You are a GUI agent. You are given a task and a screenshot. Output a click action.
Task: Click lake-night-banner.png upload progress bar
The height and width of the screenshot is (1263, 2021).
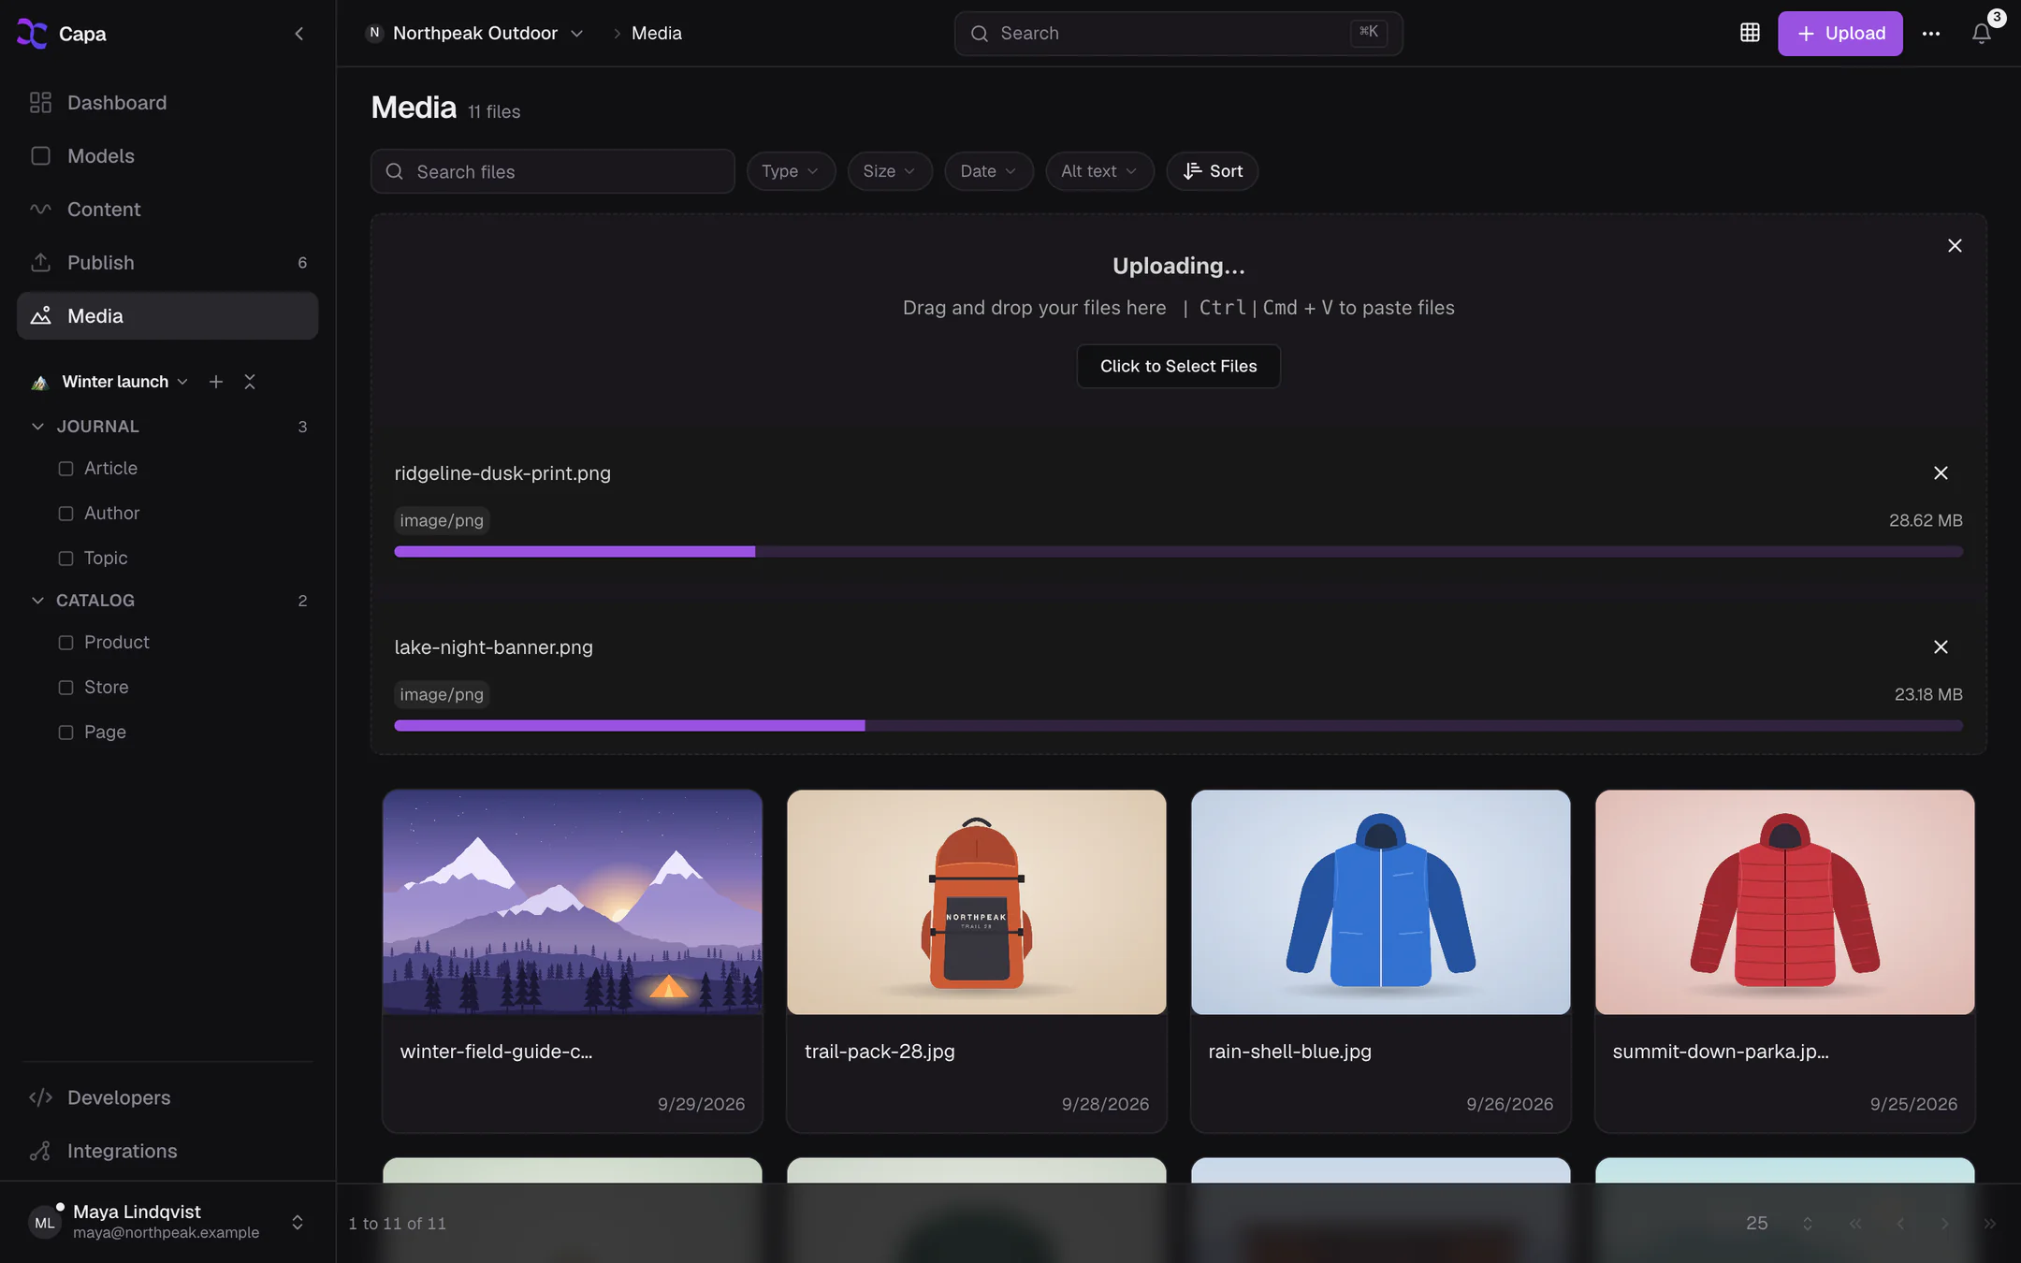pos(1179,726)
